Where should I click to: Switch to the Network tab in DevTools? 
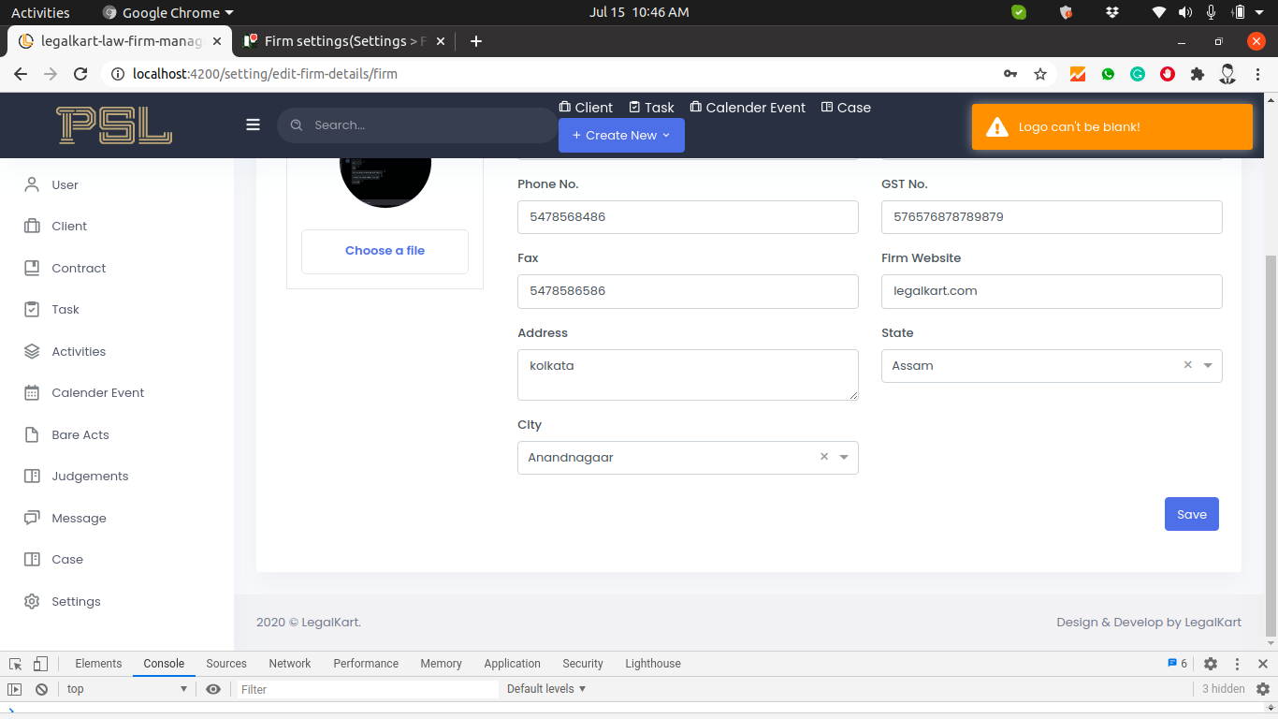289,664
